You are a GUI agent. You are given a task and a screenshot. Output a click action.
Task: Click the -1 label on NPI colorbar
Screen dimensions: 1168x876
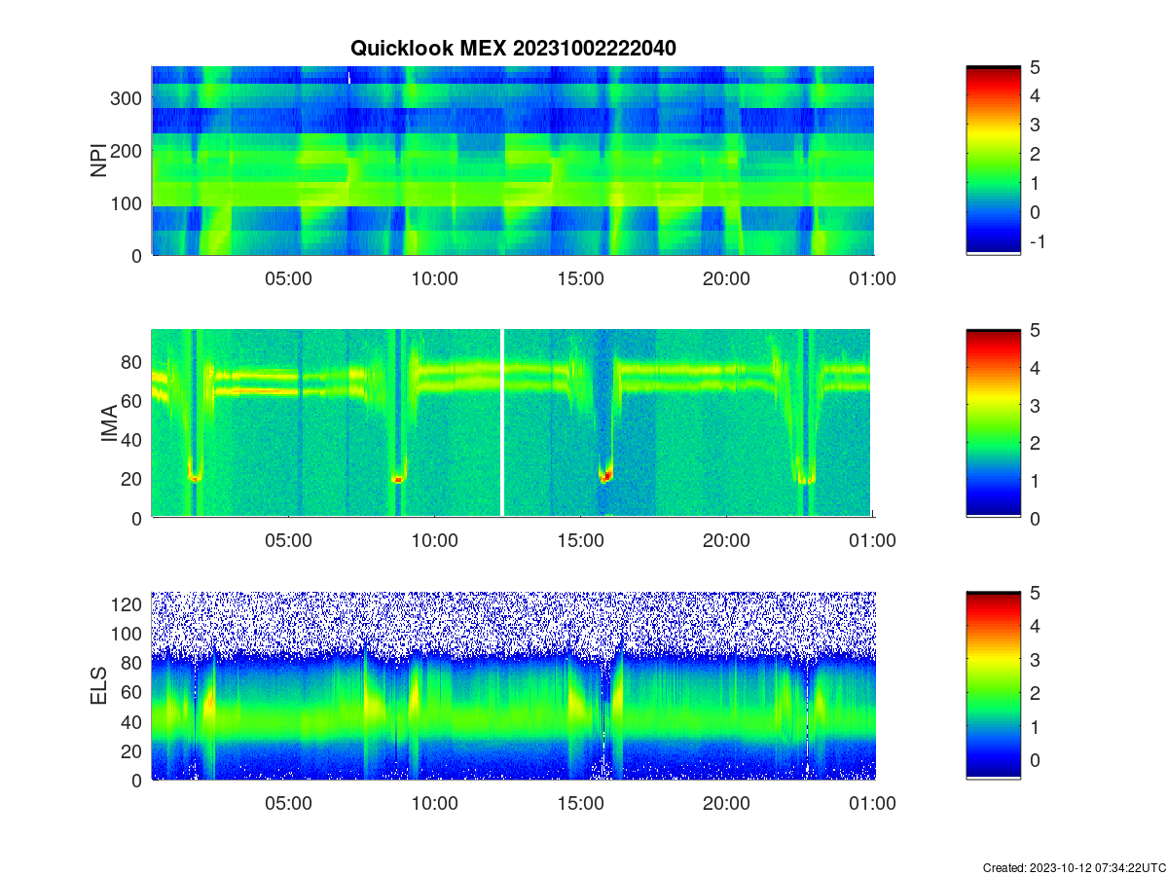(1037, 241)
